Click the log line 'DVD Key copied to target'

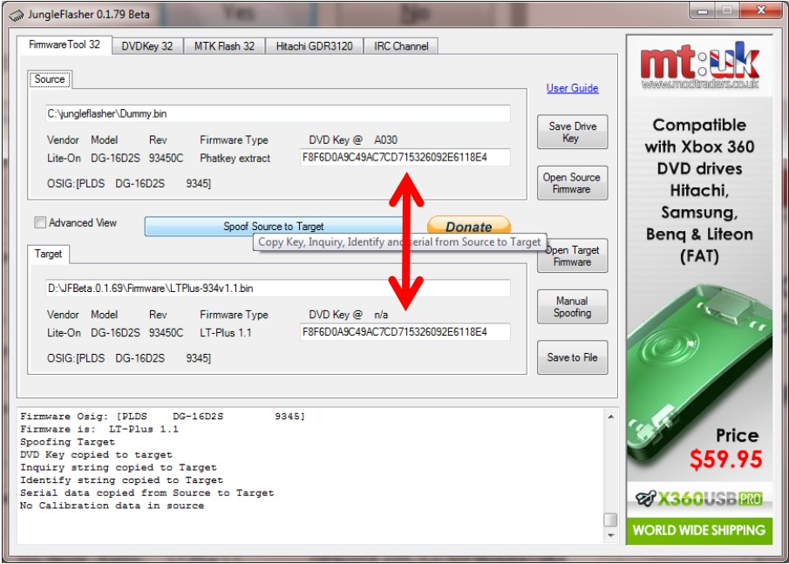tap(96, 455)
